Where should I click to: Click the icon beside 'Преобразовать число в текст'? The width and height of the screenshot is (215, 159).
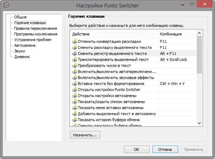(74, 65)
